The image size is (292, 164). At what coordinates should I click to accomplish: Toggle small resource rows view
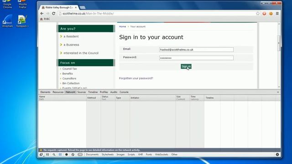[x=60, y=154]
